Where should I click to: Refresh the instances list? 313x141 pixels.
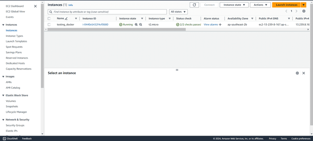click(x=194, y=5)
